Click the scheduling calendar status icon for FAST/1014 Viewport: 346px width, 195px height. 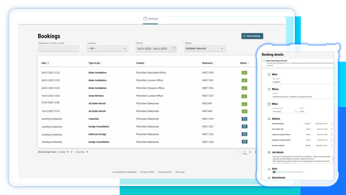244,119
